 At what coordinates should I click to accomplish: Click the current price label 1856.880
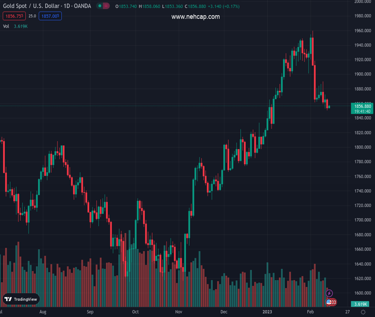(x=362, y=106)
